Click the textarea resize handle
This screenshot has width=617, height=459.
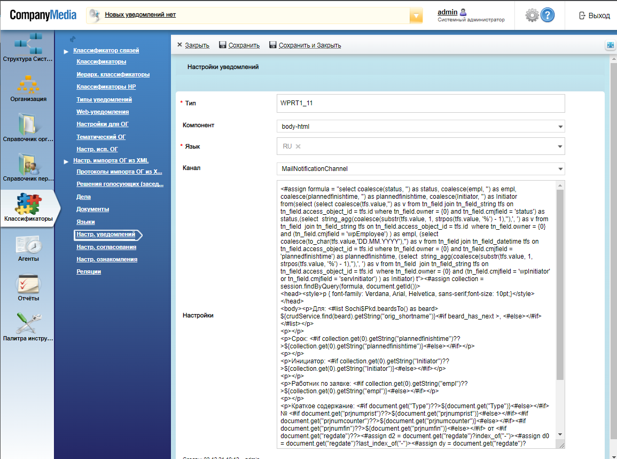pos(561,445)
